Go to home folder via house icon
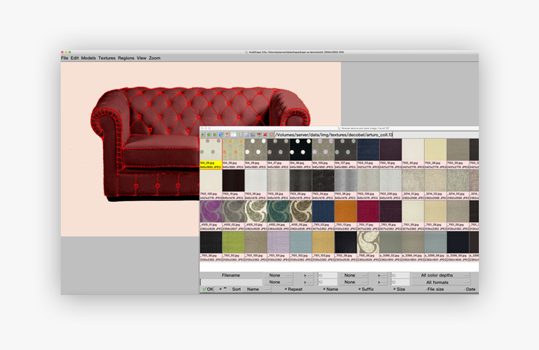 click(x=227, y=135)
